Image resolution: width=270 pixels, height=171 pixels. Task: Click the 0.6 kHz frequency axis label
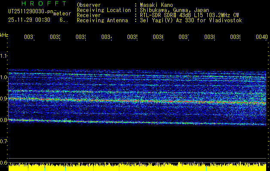(x=3, y=162)
